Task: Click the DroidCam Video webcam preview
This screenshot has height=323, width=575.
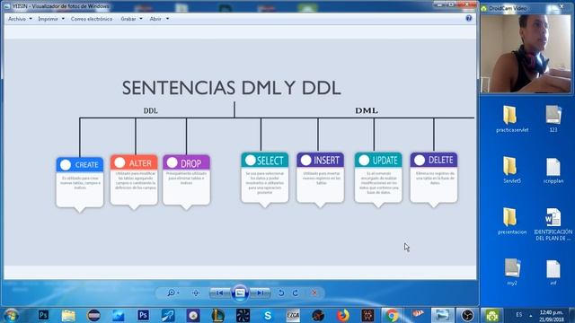Action: 526,54
